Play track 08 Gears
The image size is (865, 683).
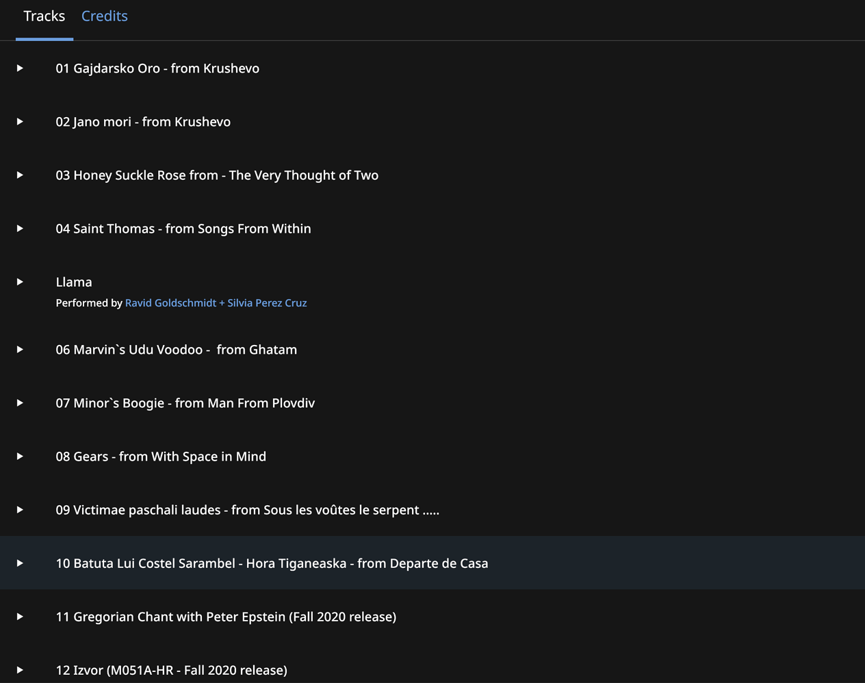pos(20,456)
